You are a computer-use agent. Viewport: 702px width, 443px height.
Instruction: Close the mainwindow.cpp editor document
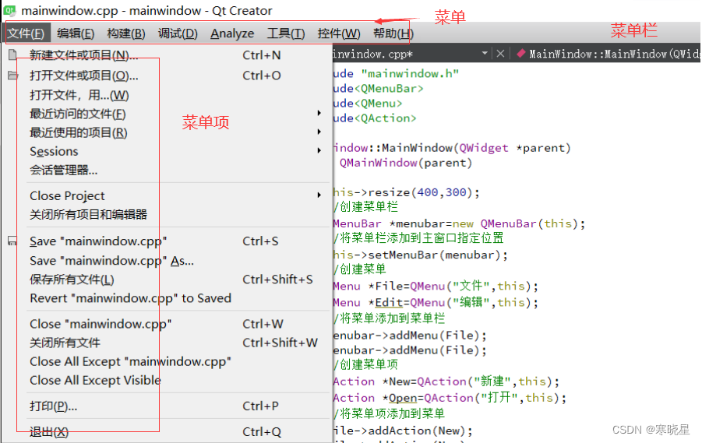(x=500, y=54)
